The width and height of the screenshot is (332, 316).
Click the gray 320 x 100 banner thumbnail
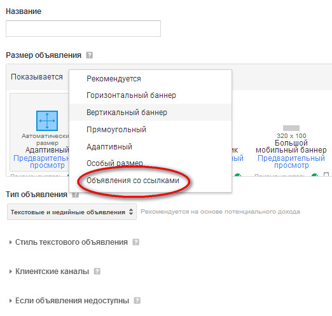291,128
